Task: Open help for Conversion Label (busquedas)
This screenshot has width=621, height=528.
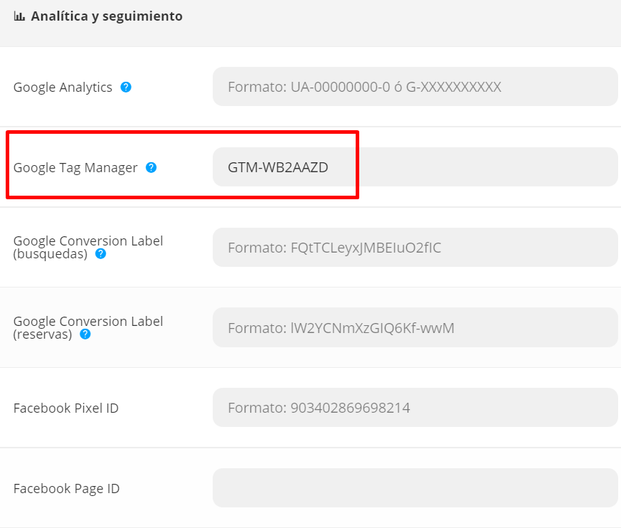Action: coord(100,253)
